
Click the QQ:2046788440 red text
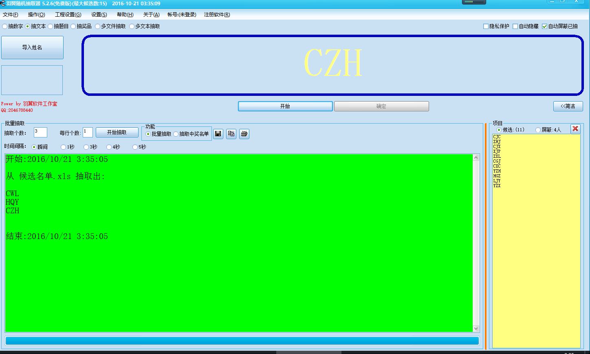[17, 110]
